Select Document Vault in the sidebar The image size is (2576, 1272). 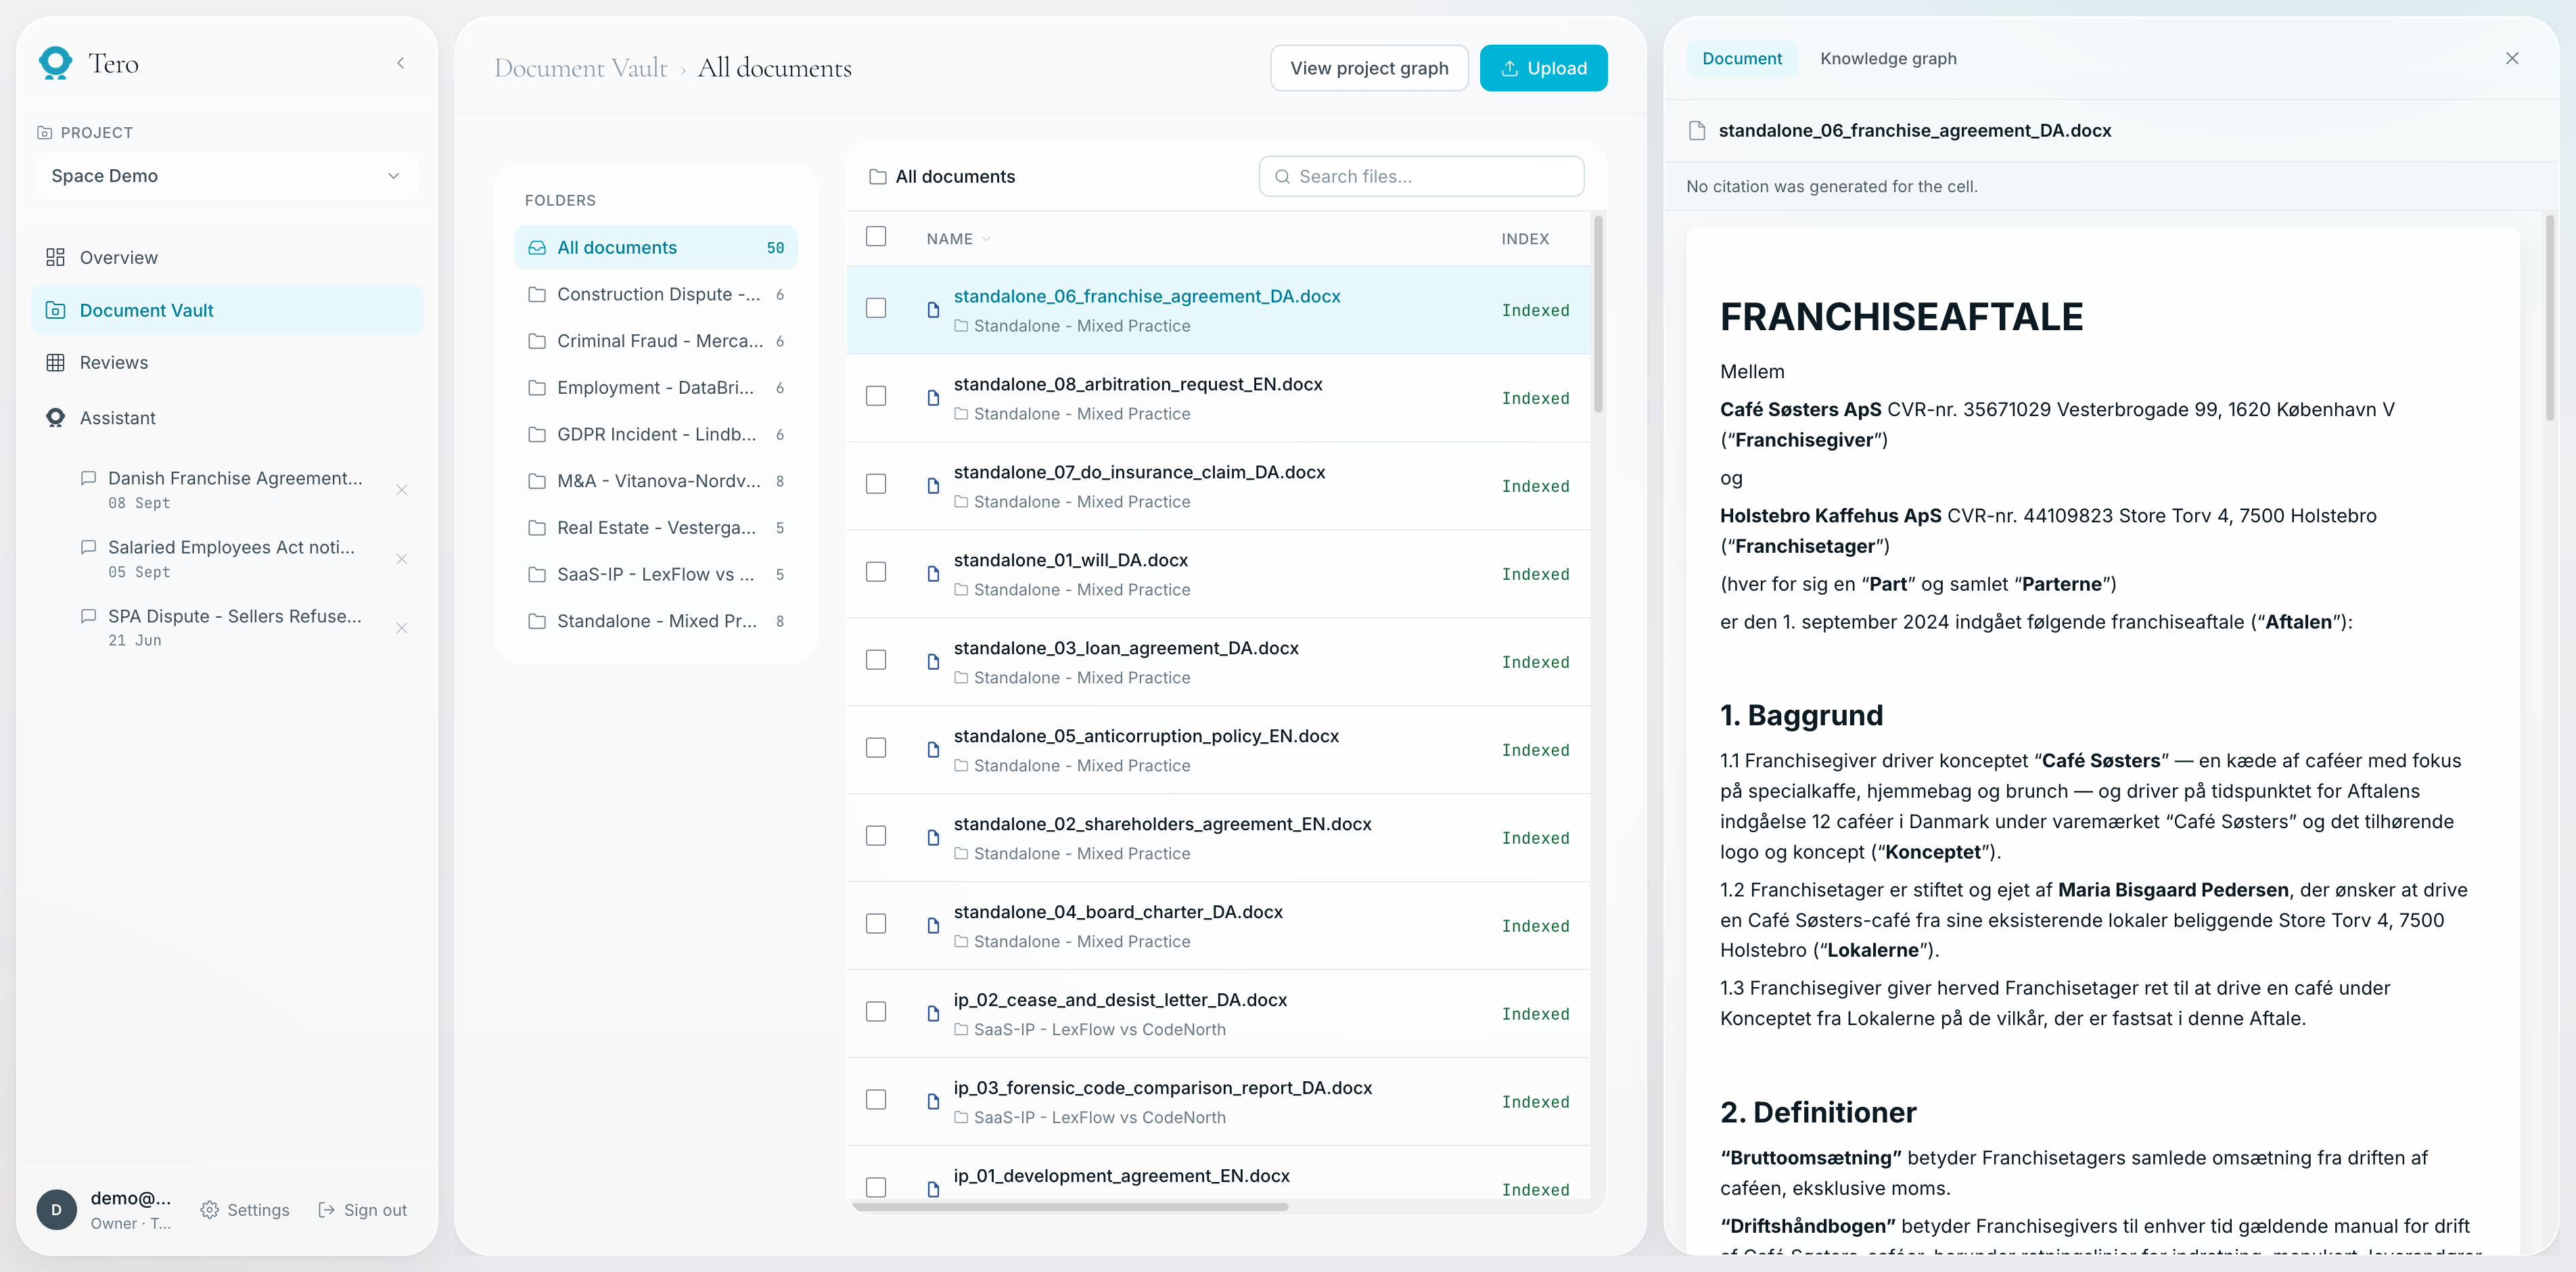[x=227, y=310]
